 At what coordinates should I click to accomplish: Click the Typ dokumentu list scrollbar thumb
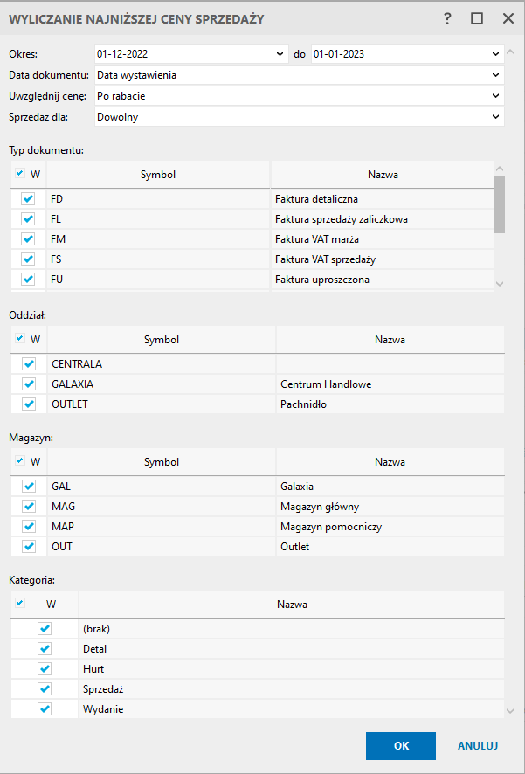[500, 204]
